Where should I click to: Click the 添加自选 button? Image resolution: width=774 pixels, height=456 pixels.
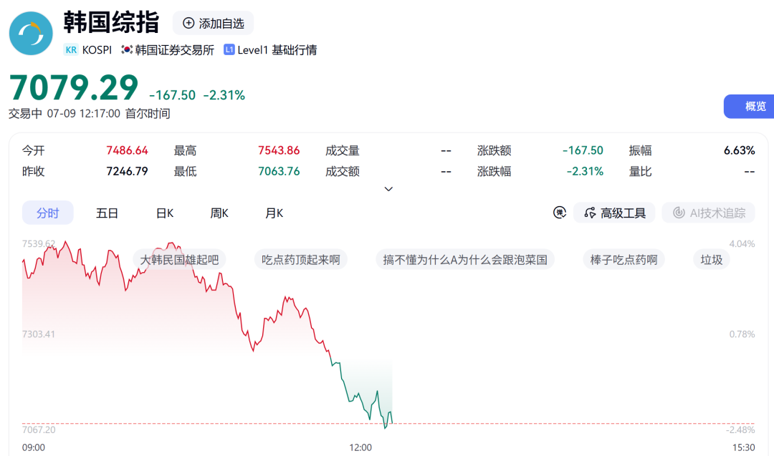click(214, 23)
